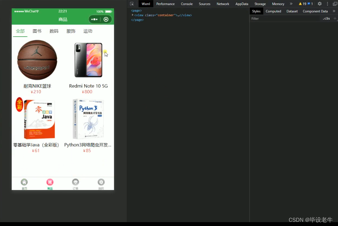Screen dimensions: 338x226
Task: Click the ¥210 price label
Action: [x=36, y=92]
